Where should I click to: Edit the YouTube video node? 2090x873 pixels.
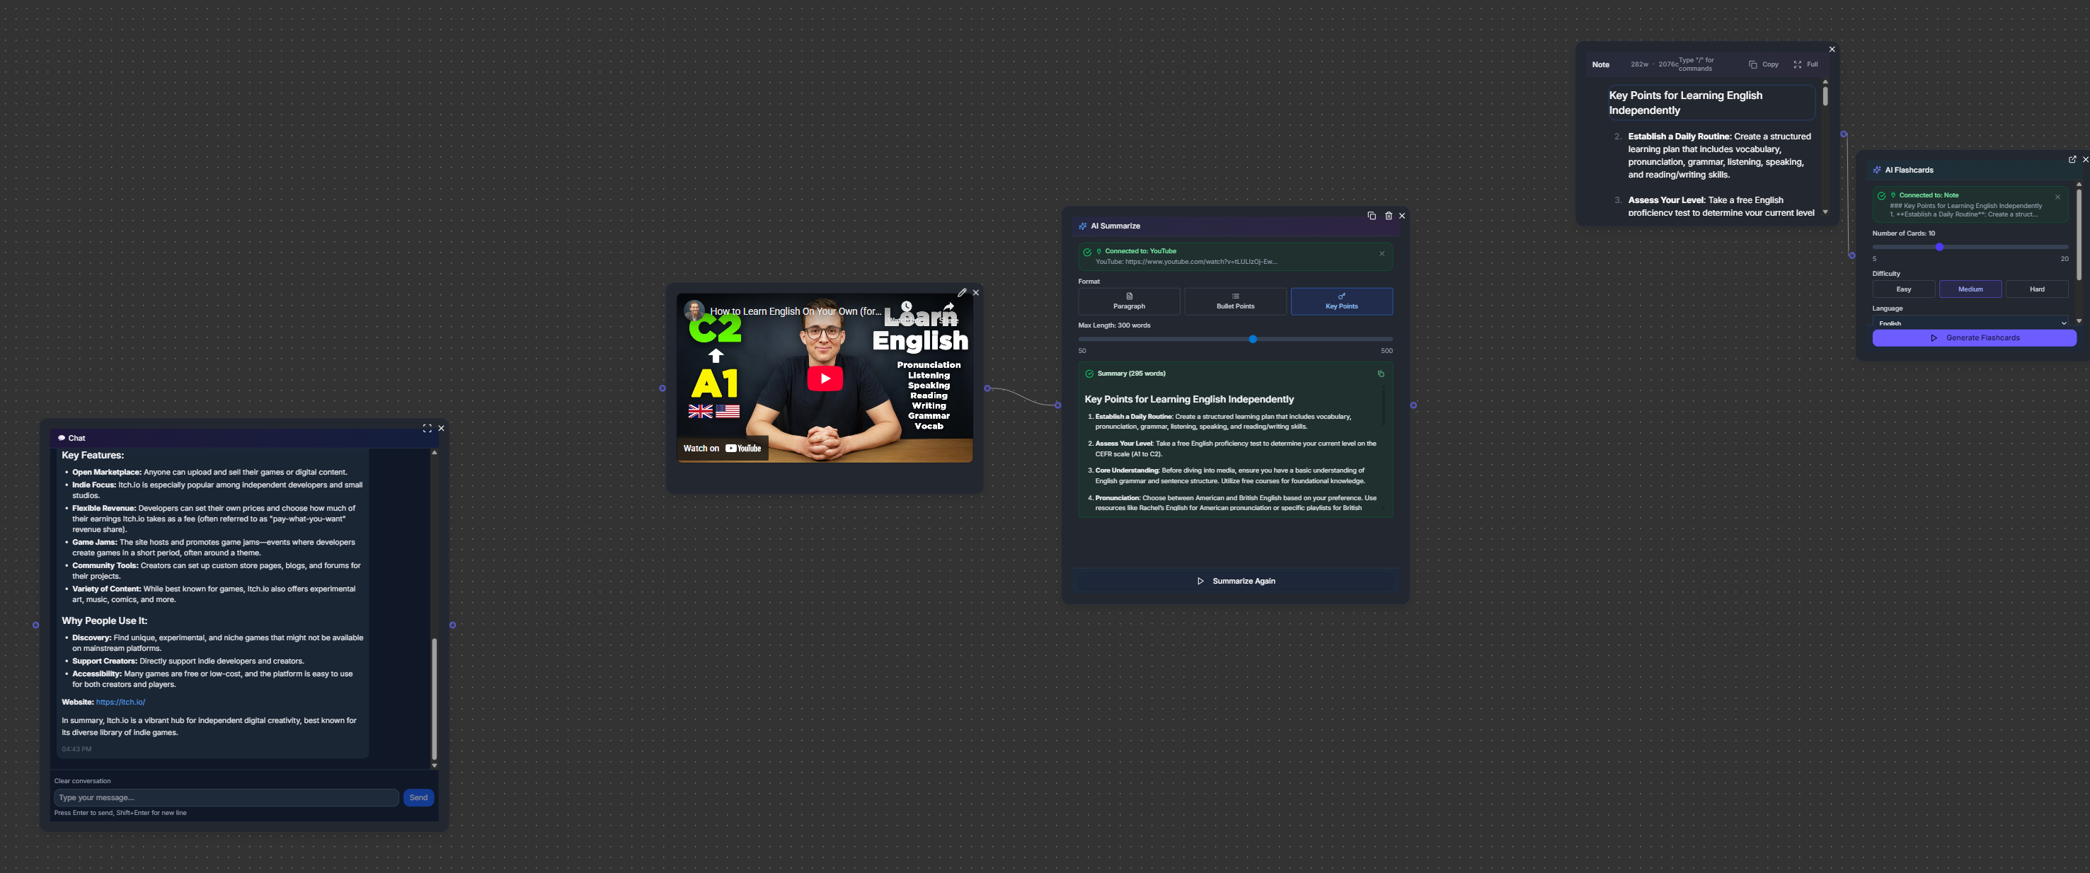pos(963,292)
